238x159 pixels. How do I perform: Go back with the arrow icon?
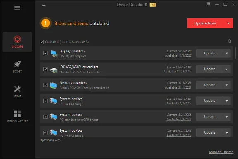pos(43,5)
